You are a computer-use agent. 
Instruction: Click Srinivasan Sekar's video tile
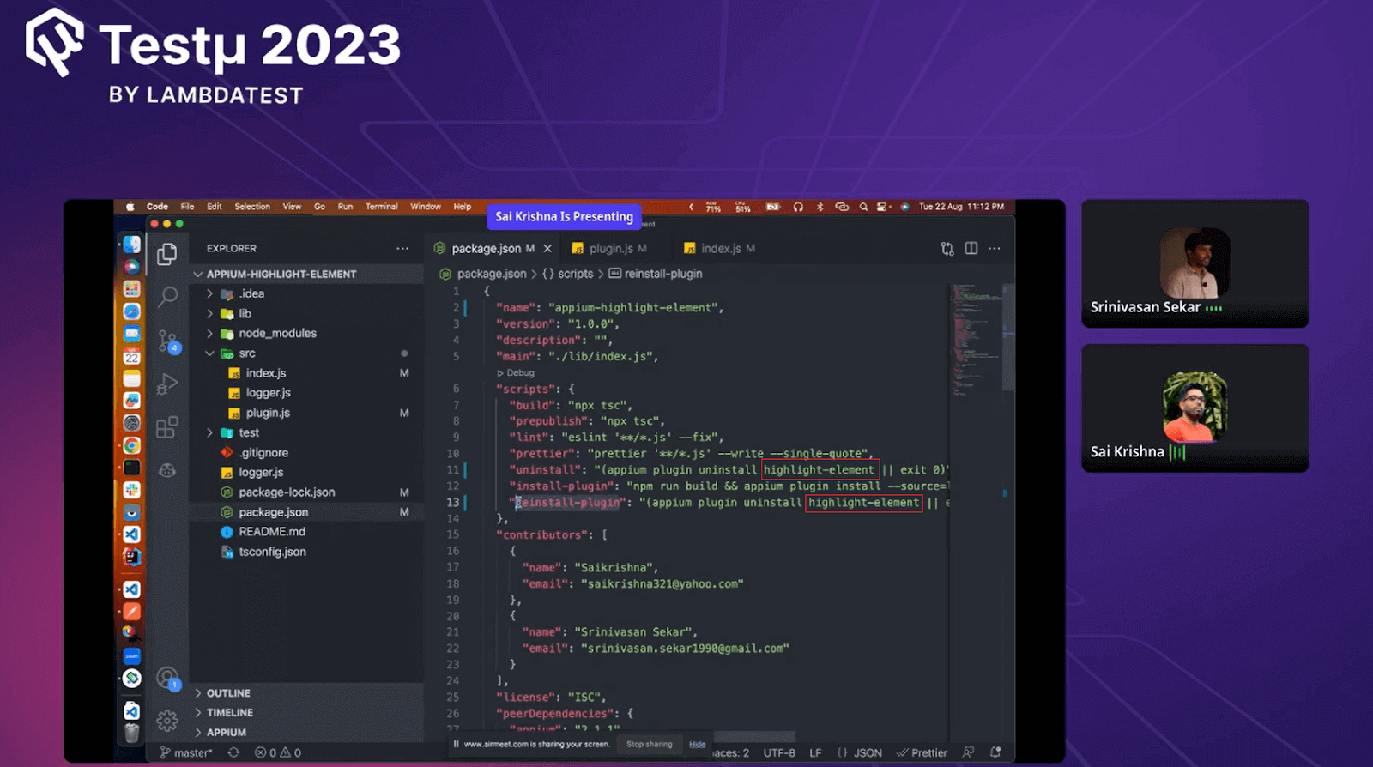tap(1195, 263)
